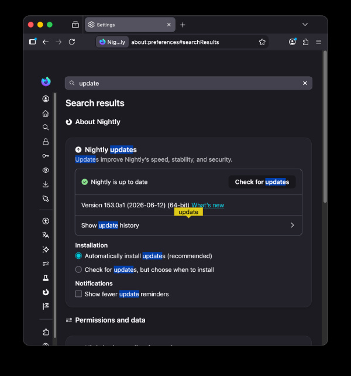Open the What's new link
This screenshot has width=351, height=376.
pos(208,205)
